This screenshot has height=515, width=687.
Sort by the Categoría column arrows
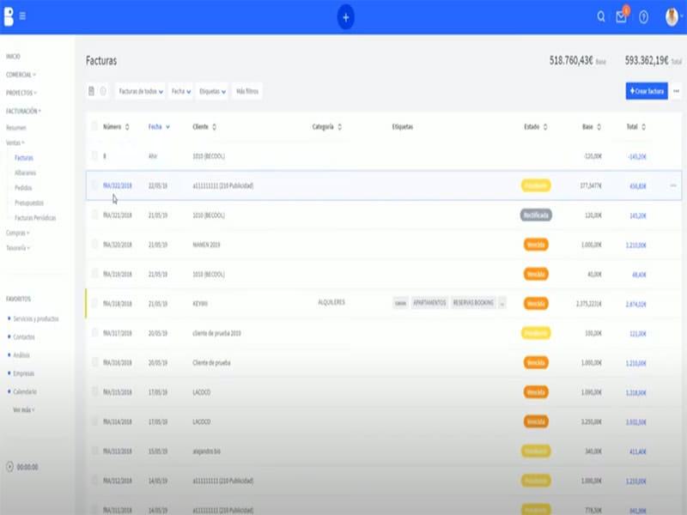click(339, 127)
